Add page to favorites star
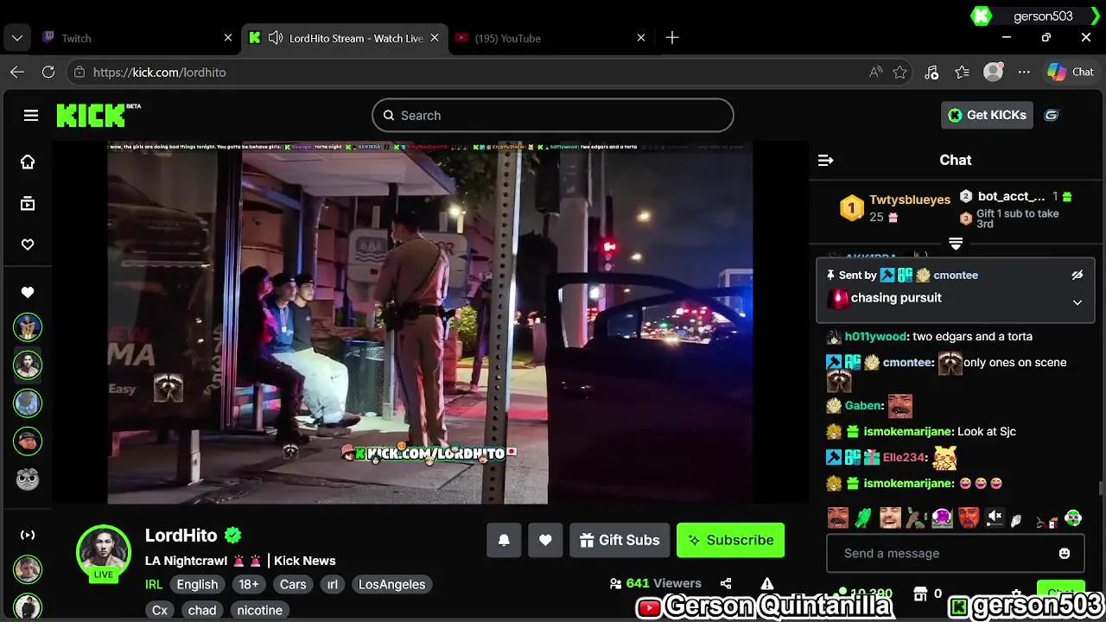Screen dimensions: 1106x622 tap(899, 73)
